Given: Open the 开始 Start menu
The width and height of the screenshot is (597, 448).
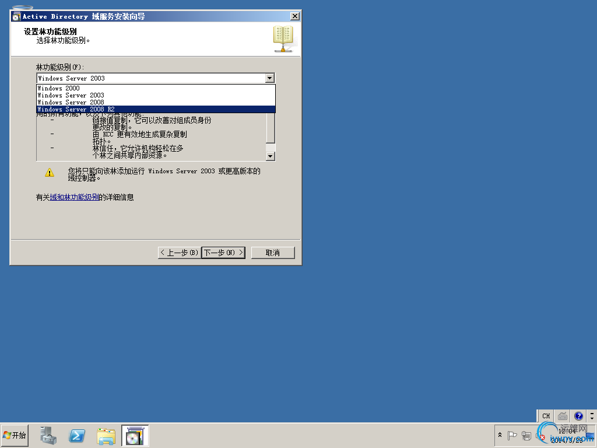Looking at the screenshot, I should (x=14, y=436).
